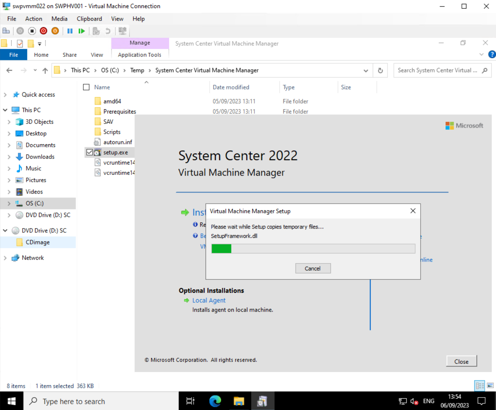Viewport: 496px width, 410px height.
Task: Collapse the This PC tree node
Action: (5, 110)
